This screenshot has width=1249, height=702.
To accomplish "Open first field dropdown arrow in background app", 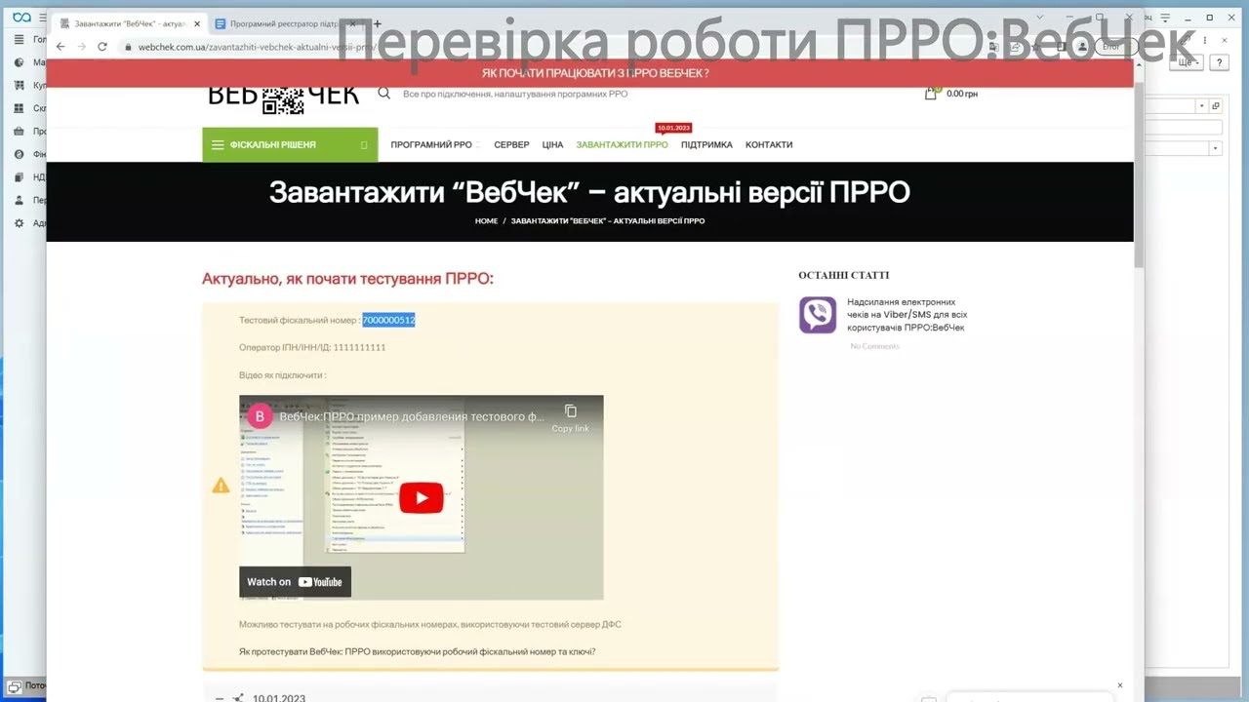I will (1202, 105).
